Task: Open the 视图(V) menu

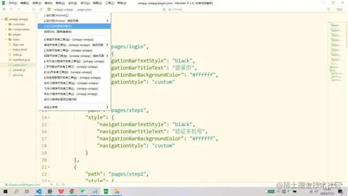Action: coord(97,3)
